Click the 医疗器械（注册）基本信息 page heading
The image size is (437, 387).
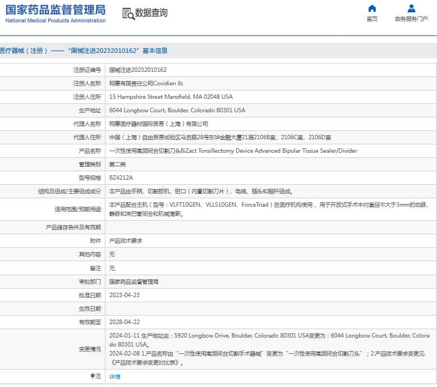84,51
